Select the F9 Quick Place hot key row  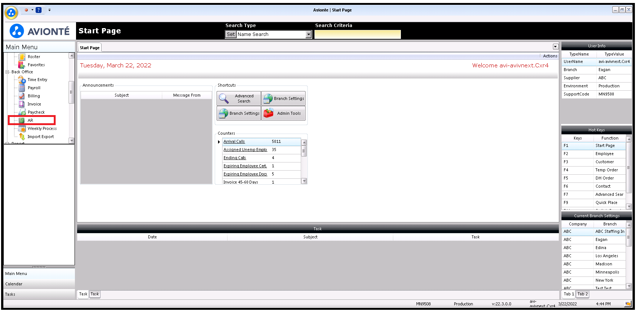(594, 202)
